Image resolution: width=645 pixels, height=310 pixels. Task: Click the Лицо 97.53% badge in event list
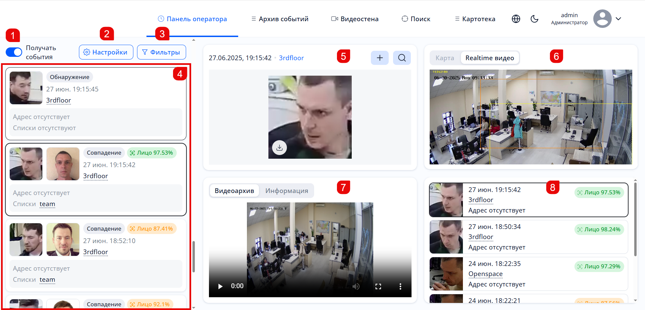tap(152, 153)
